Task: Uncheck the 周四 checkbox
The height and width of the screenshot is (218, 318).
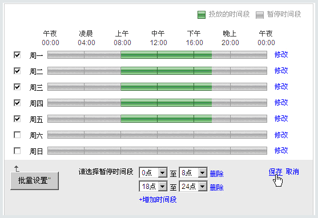Action: click(17, 103)
